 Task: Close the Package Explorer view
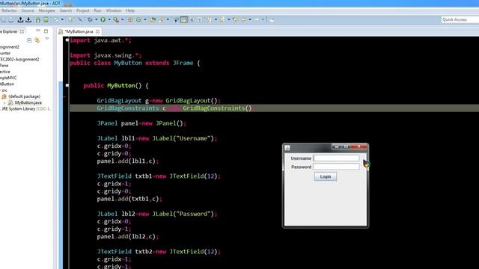[x=22, y=31]
